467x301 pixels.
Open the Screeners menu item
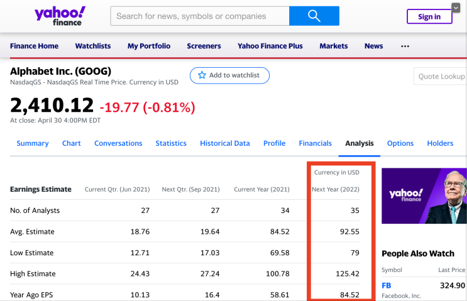[x=204, y=46]
